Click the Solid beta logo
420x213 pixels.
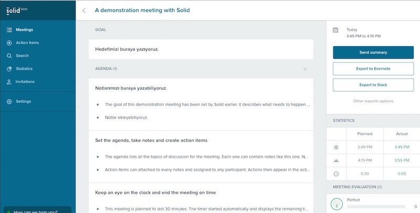pyautogui.click(x=17, y=9)
